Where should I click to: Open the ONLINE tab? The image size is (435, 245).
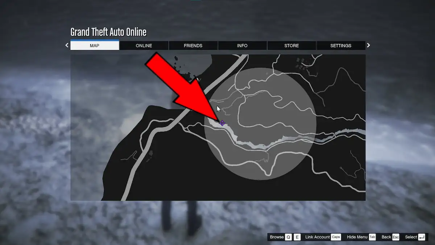click(x=144, y=45)
